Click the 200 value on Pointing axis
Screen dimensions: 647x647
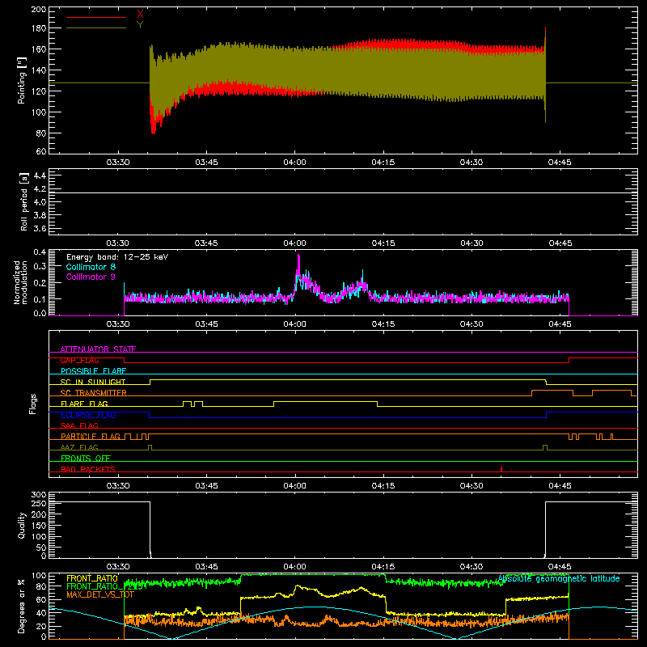point(38,9)
